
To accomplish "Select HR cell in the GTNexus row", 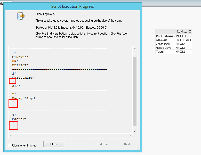I will point(177,40).
